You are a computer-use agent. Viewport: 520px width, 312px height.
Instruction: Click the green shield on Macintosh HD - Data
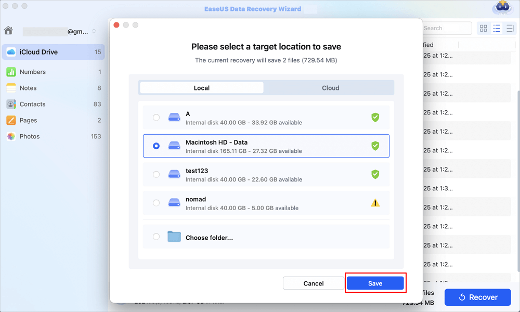[375, 146]
